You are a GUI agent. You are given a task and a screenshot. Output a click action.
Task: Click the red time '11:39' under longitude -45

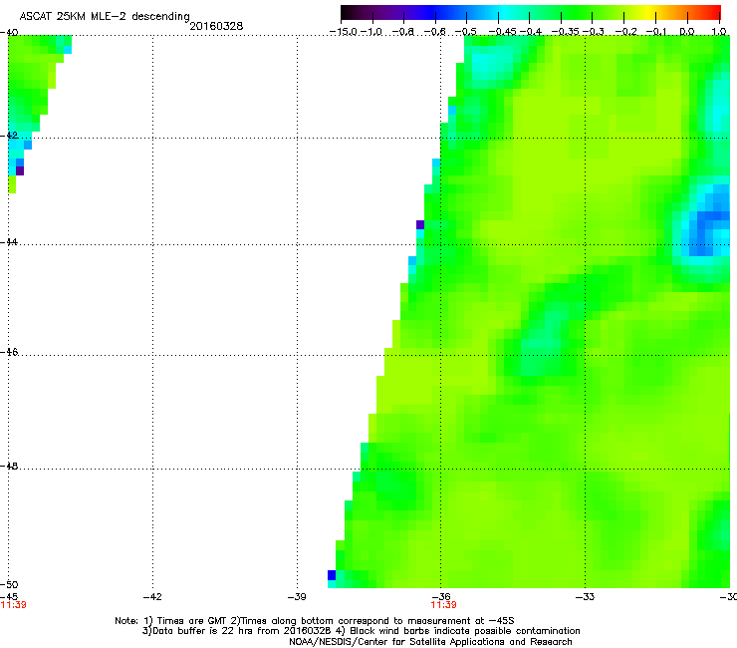pyautogui.click(x=13, y=605)
